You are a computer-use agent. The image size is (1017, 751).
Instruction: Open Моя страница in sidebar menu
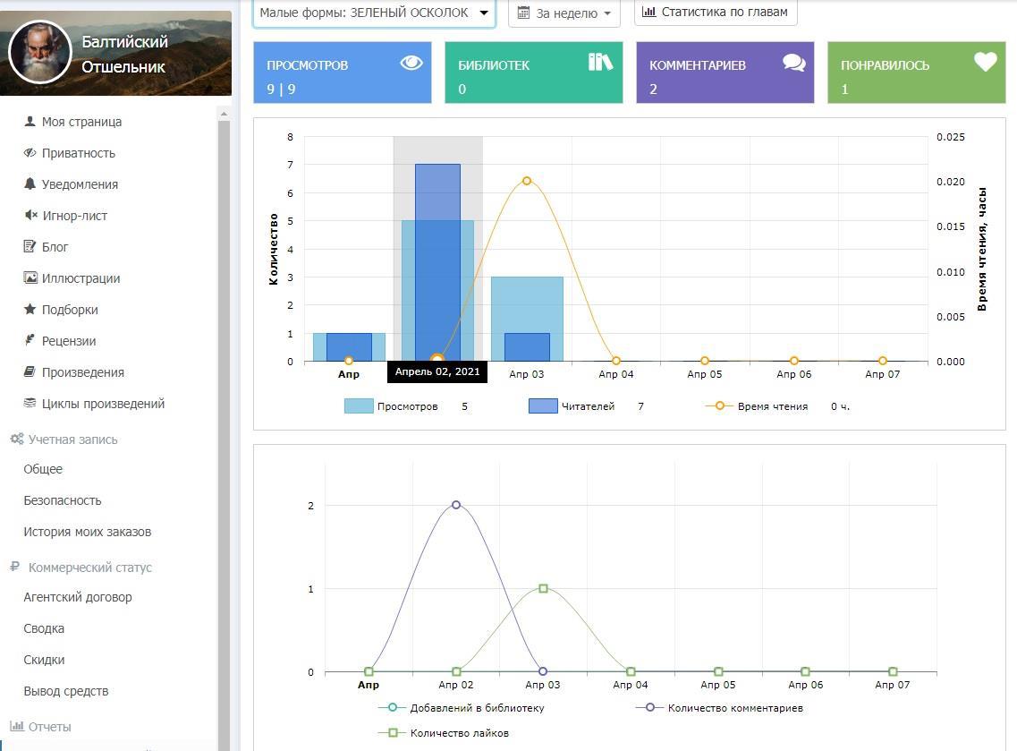[81, 122]
